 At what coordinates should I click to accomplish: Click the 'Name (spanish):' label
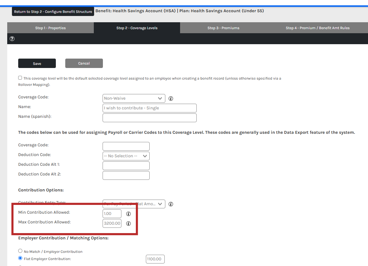coord(35,117)
